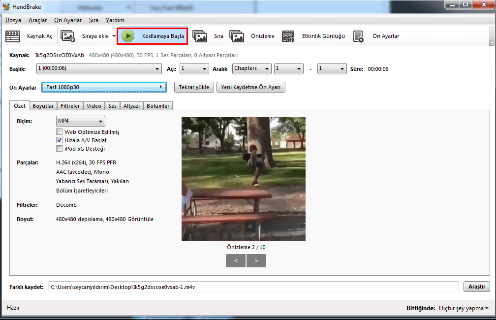Image resolution: width=496 pixels, height=320 pixels.
Task: Start encoding with green play icon
Action: point(128,36)
